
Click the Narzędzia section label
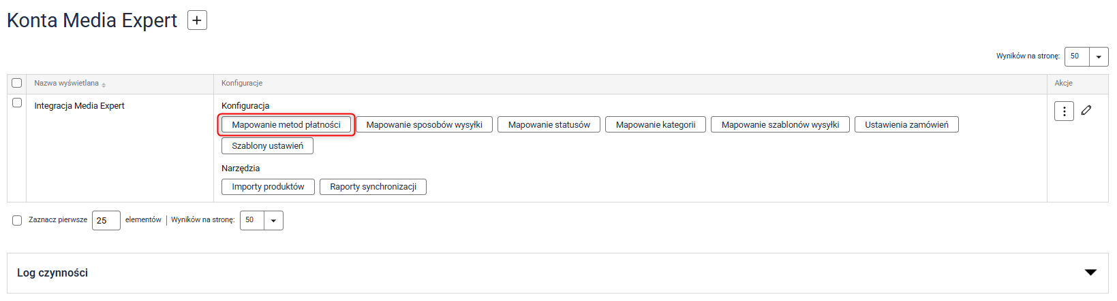tap(241, 169)
